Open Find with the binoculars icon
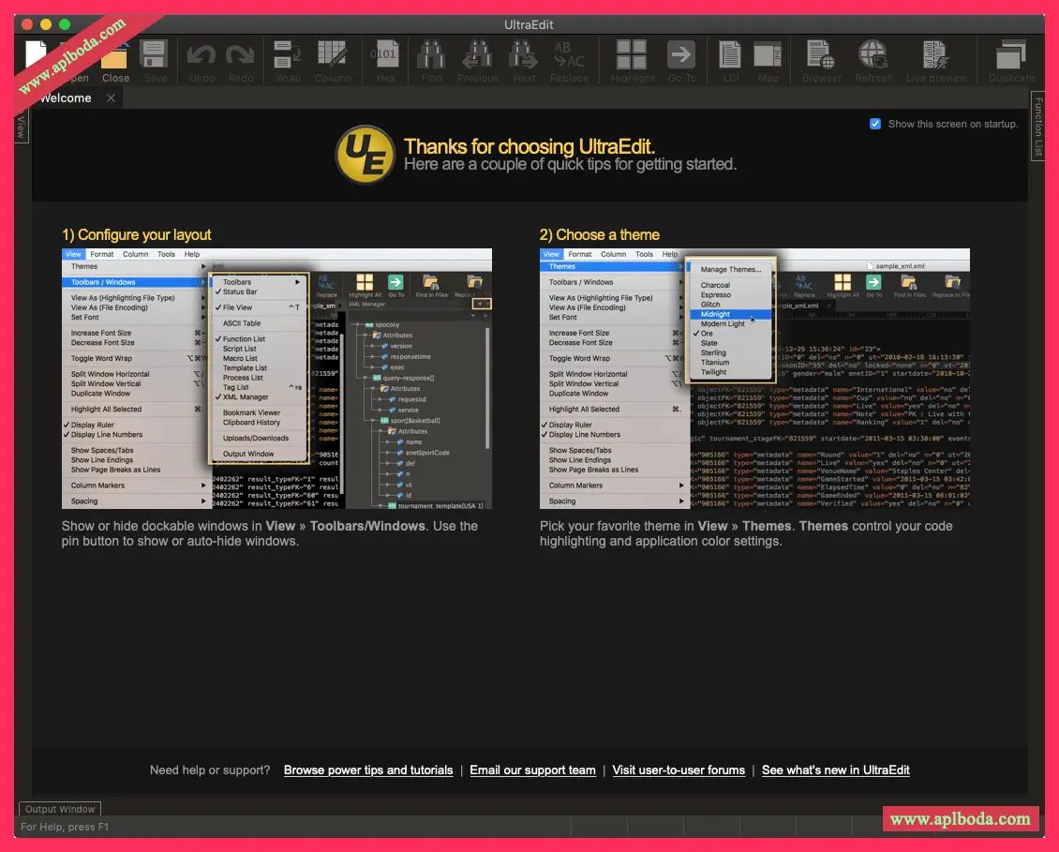 [x=432, y=61]
